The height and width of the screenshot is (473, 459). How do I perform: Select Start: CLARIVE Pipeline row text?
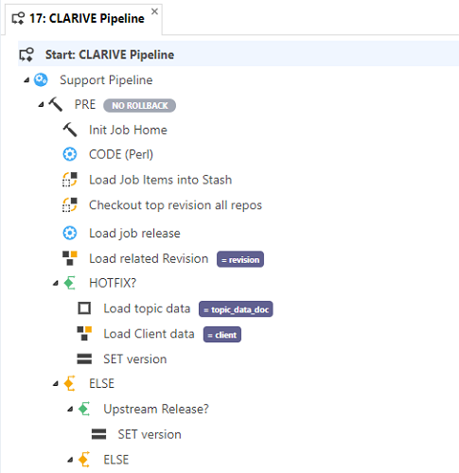click(110, 55)
